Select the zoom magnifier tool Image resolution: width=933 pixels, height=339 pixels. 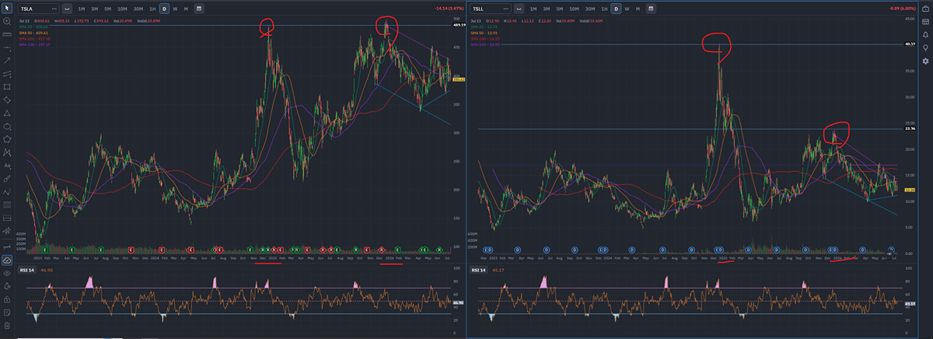(x=7, y=21)
